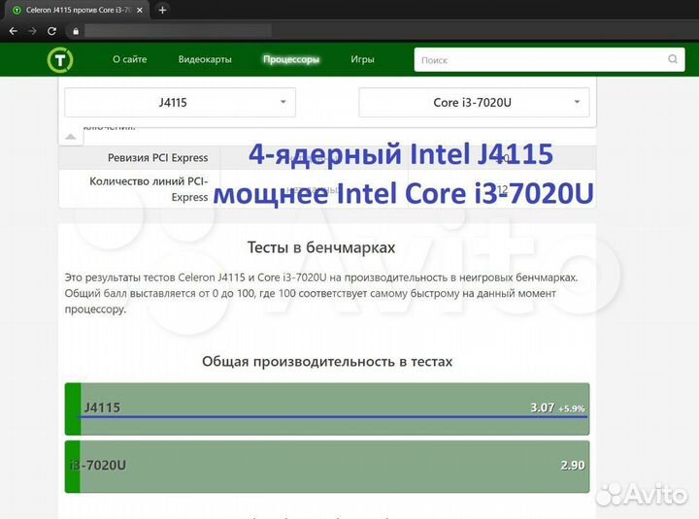Click the i3-7020U performance bar

pyautogui.click(x=327, y=467)
